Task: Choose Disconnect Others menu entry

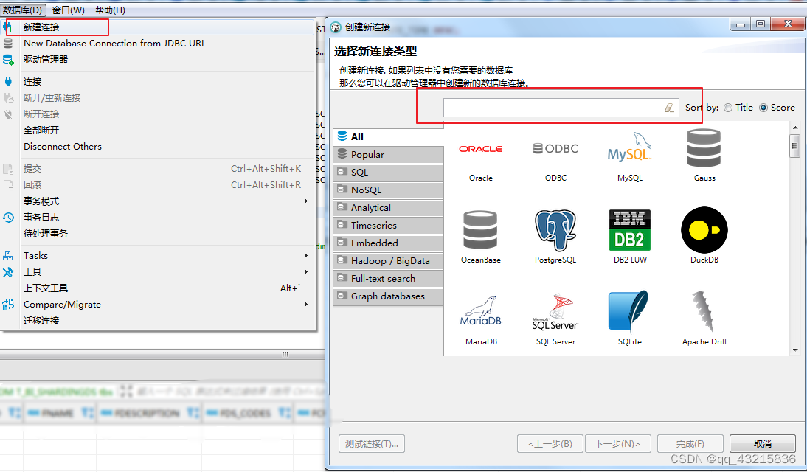Action: point(157,146)
